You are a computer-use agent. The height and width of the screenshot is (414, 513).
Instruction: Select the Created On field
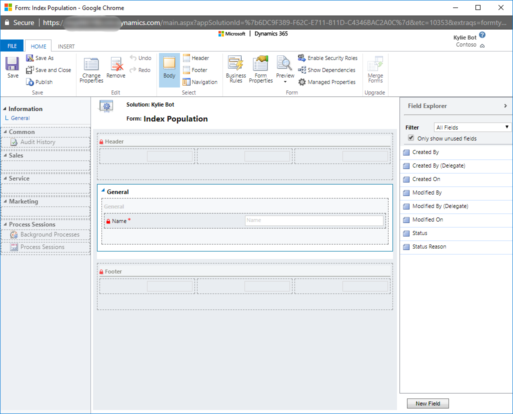coord(456,179)
